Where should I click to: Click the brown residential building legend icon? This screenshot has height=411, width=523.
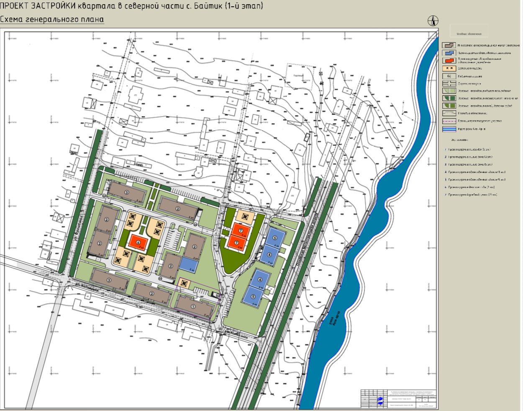pos(449,45)
